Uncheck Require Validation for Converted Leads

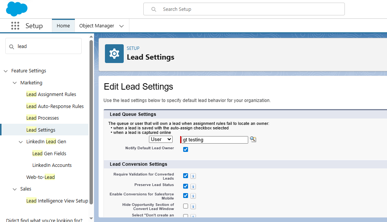(186, 176)
